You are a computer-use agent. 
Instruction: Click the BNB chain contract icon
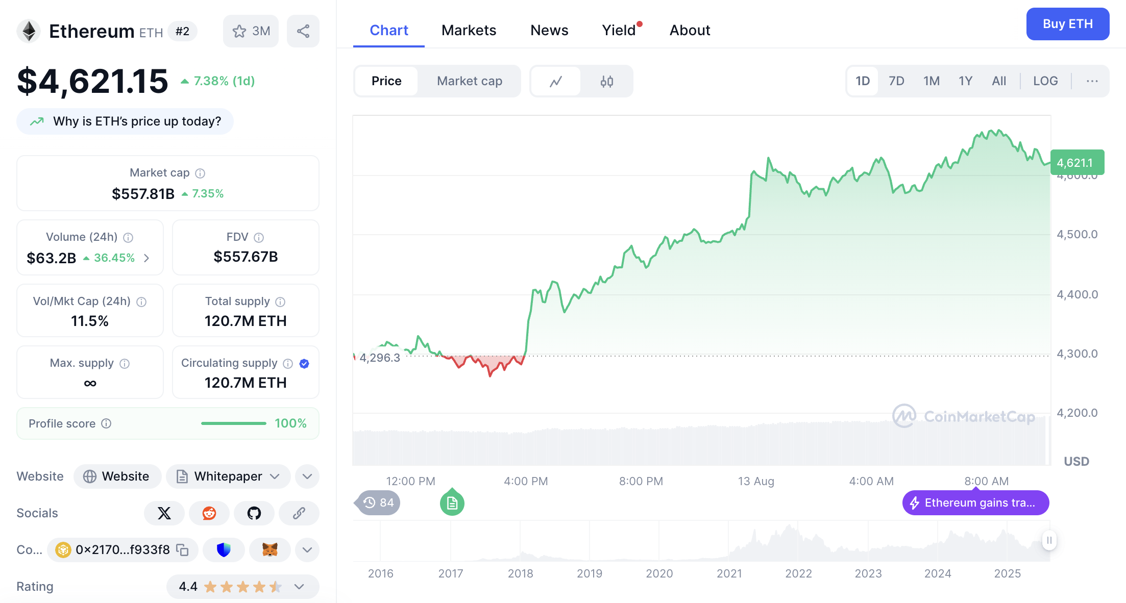coord(63,550)
